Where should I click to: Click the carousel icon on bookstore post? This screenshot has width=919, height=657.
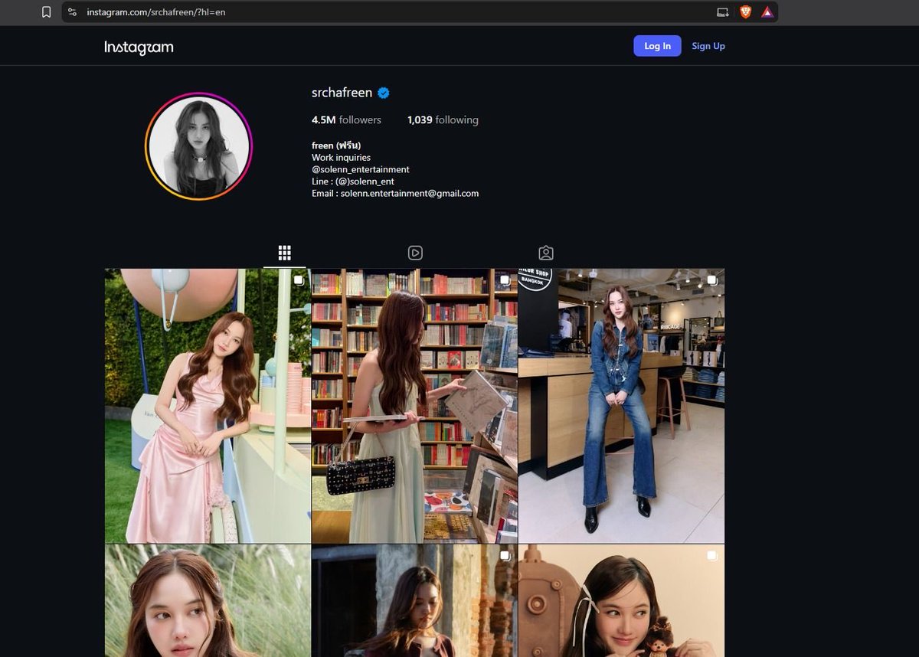click(x=505, y=280)
